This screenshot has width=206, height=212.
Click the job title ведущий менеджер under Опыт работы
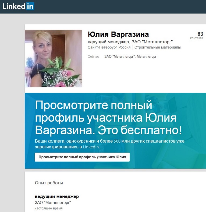[x=57, y=196]
